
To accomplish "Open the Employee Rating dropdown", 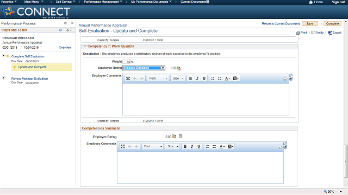I will pos(163,68).
